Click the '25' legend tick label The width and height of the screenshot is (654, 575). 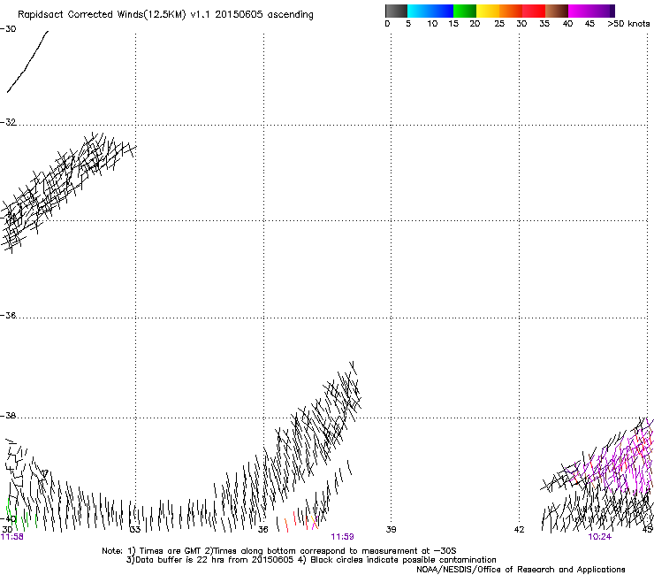(499, 24)
